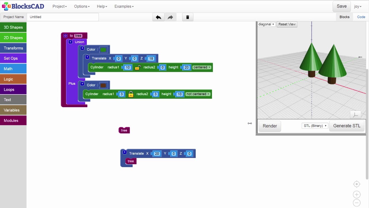Click the undo arrow button

pos(158,17)
